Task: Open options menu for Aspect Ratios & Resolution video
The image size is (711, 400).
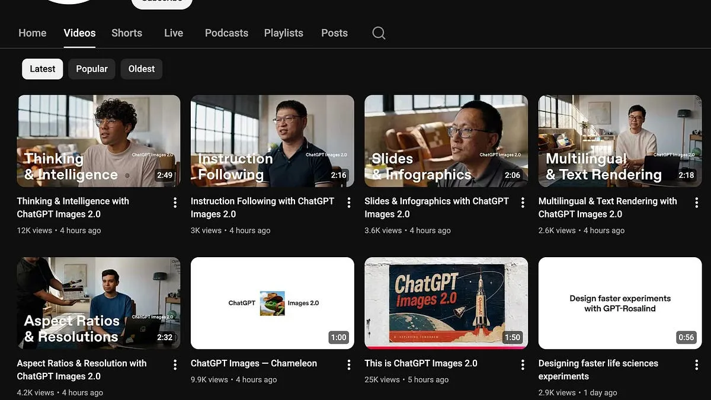Action: 175,365
